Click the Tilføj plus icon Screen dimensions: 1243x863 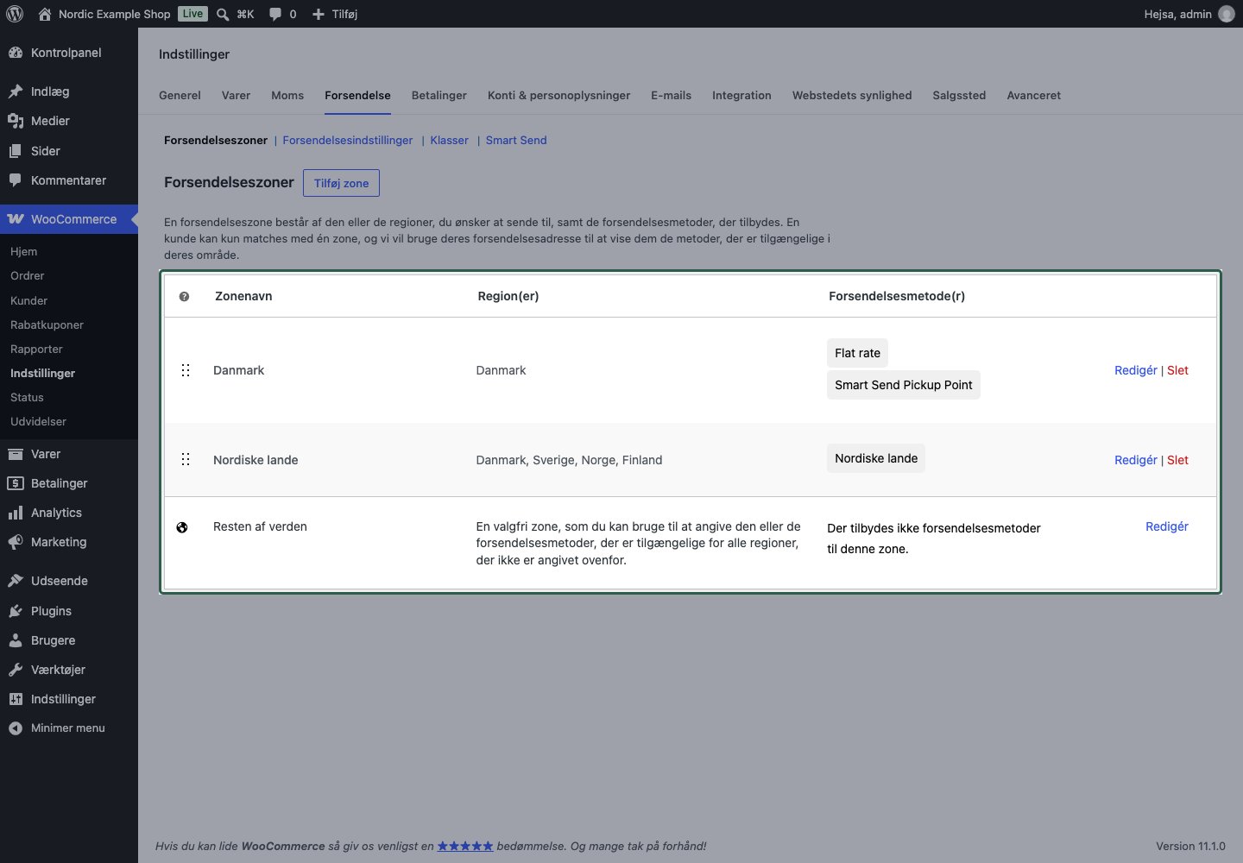tap(319, 14)
